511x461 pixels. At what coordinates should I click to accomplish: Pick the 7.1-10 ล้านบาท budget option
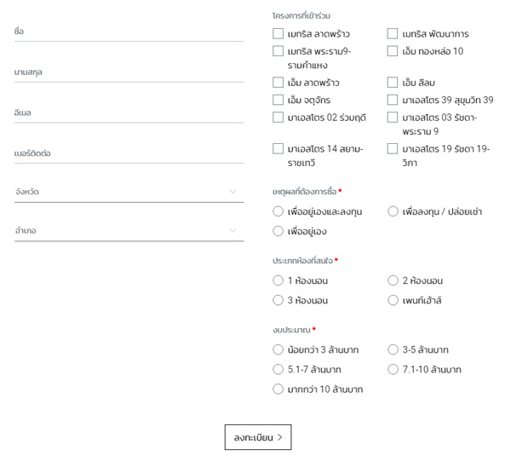(x=393, y=369)
